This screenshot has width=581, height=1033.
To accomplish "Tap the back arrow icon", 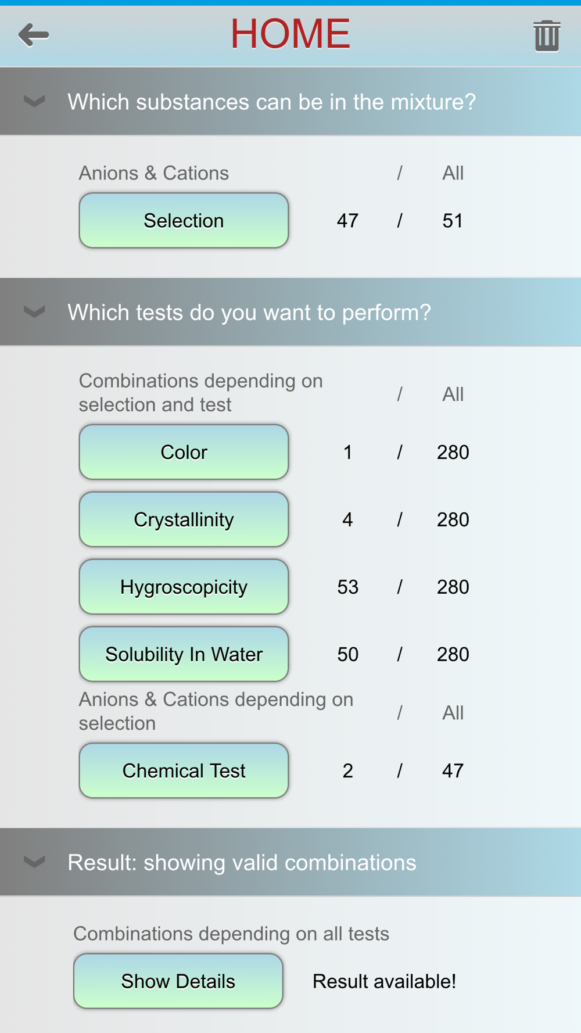I will [34, 35].
